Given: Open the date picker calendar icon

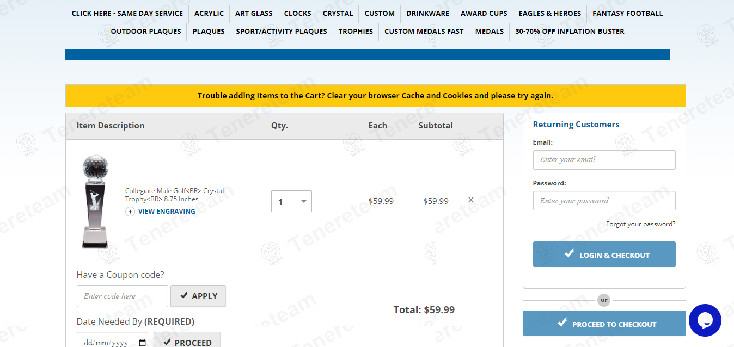Looking at the screenshot, I should [x=142, y=343].
